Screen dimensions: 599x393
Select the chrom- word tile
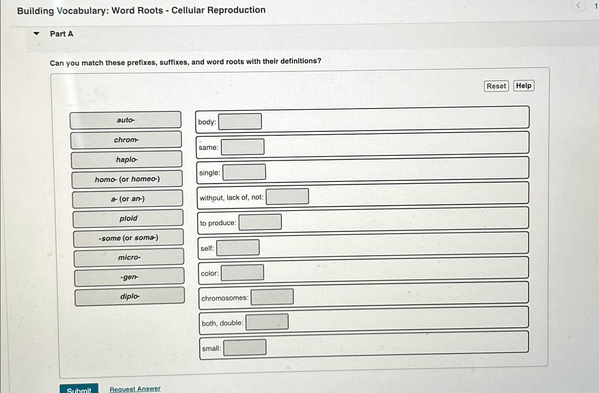(126, 140)
